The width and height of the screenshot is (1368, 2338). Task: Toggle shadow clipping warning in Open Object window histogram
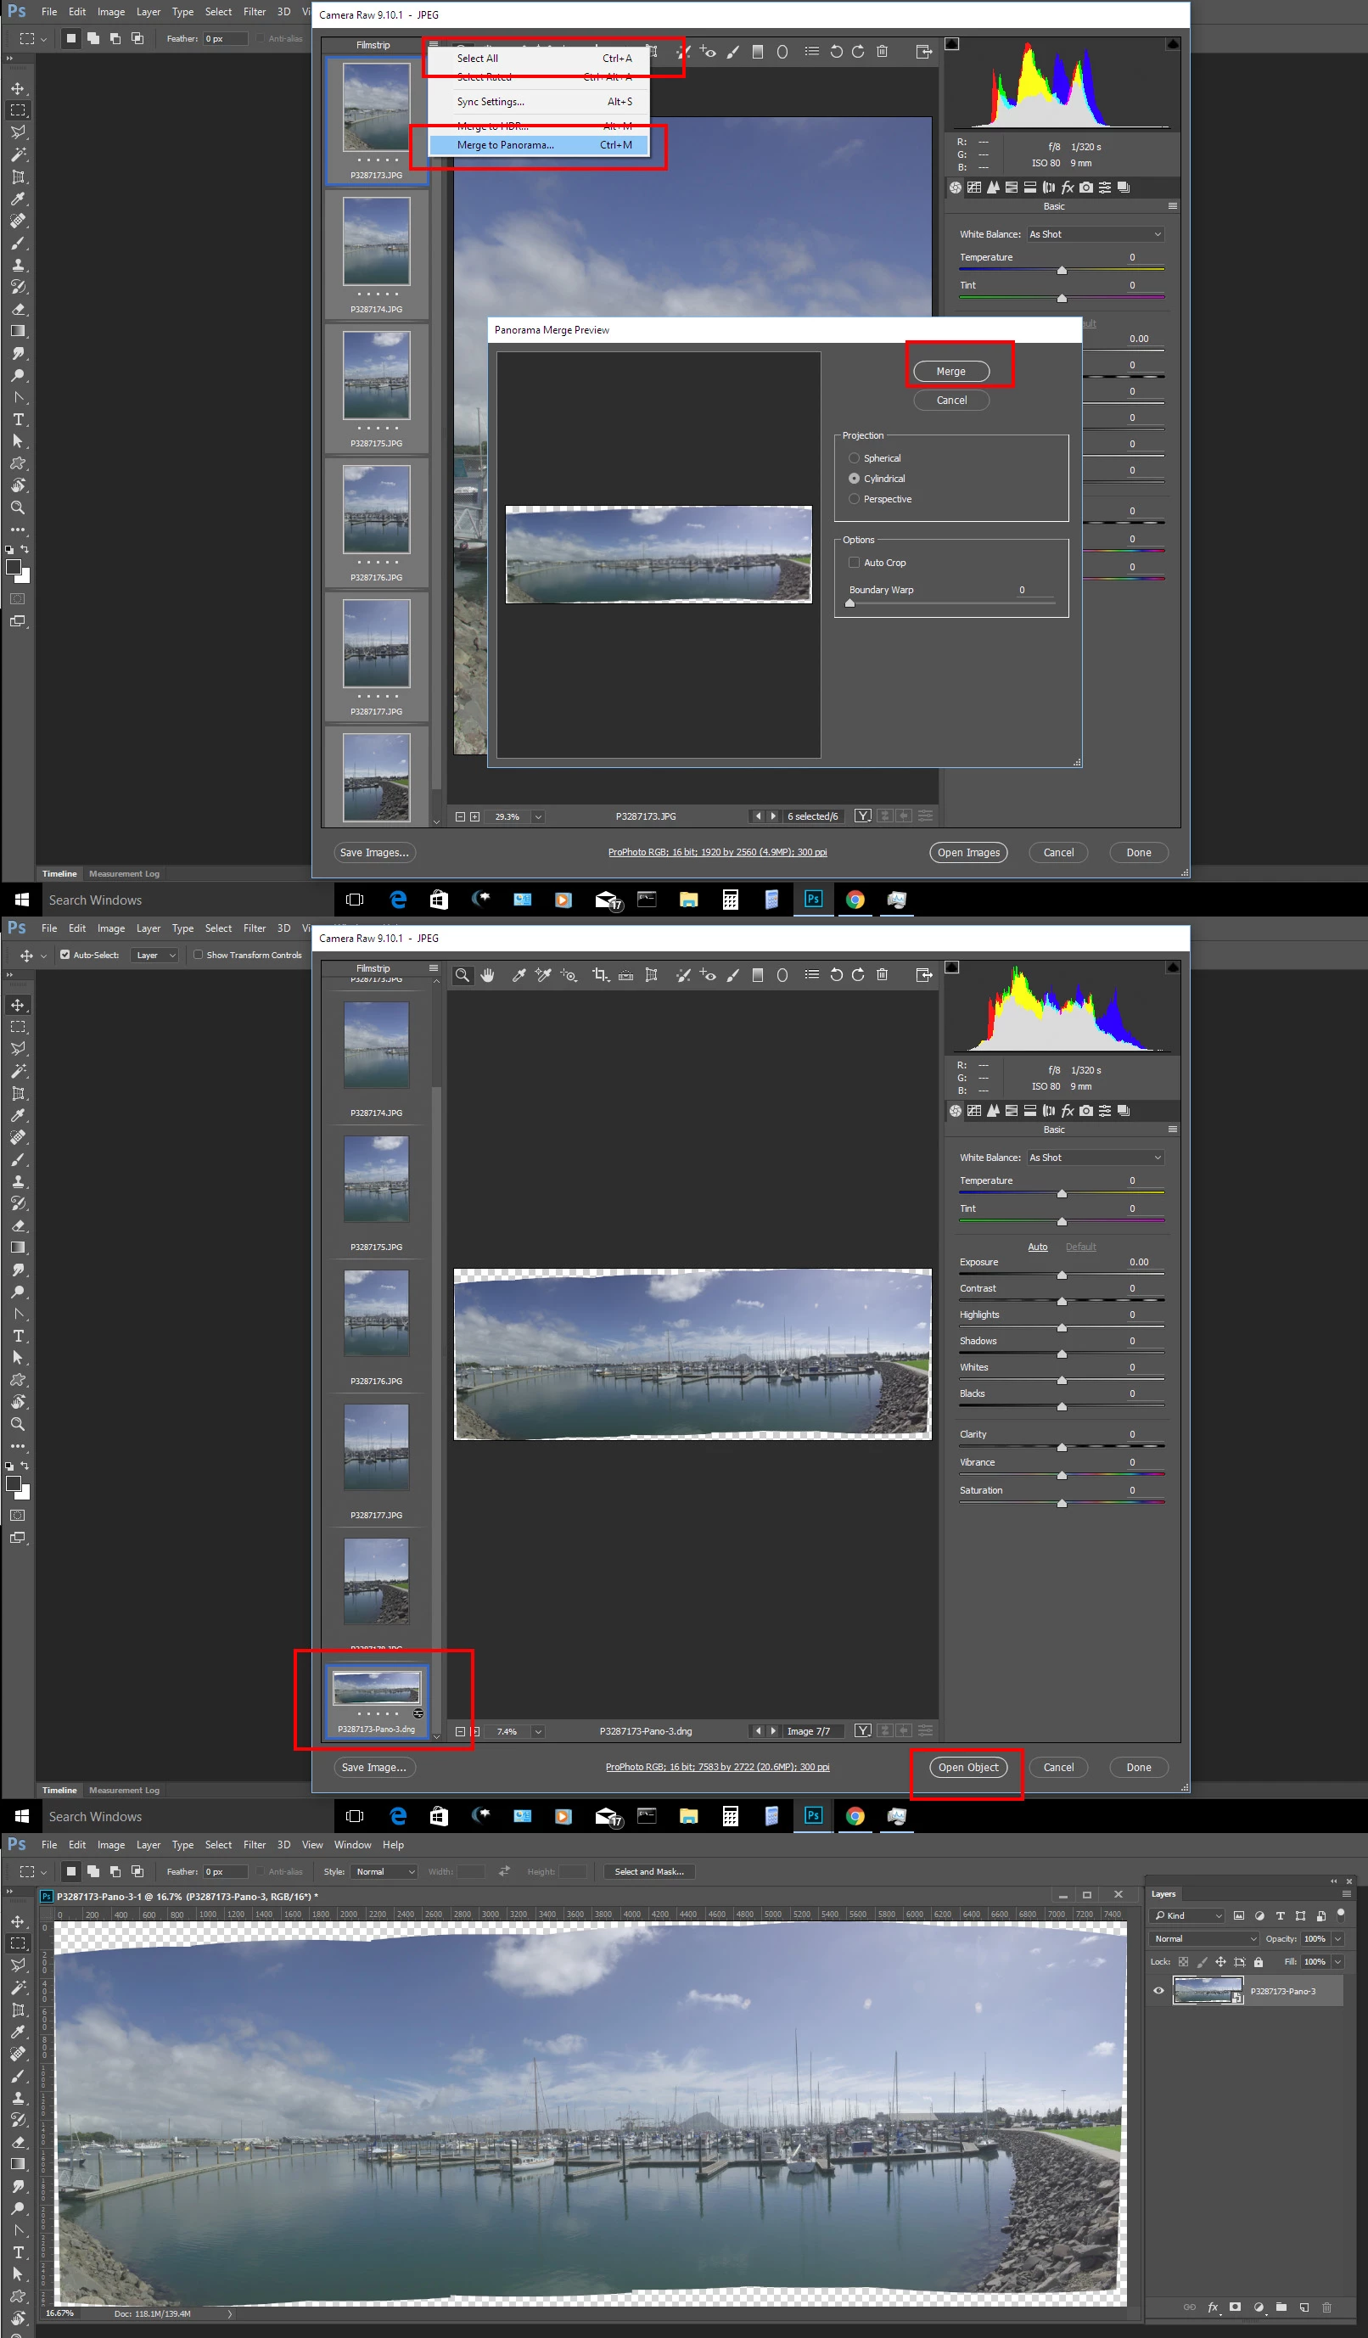(x=952, y=967)
